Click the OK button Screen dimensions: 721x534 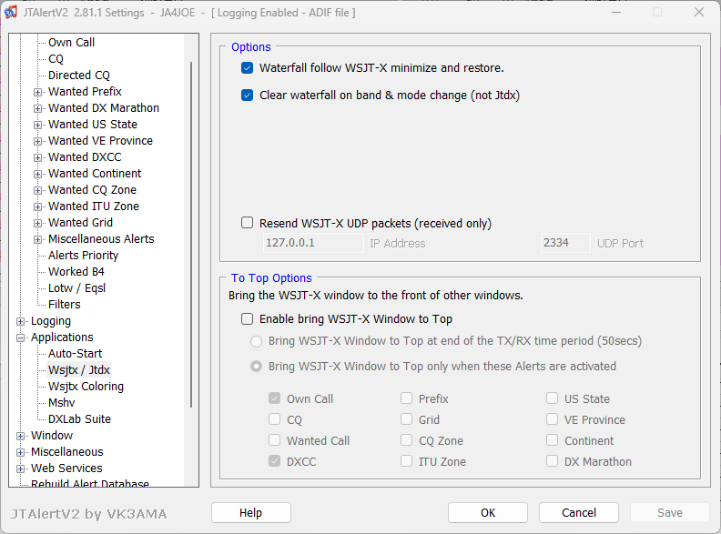coord(488,512)
